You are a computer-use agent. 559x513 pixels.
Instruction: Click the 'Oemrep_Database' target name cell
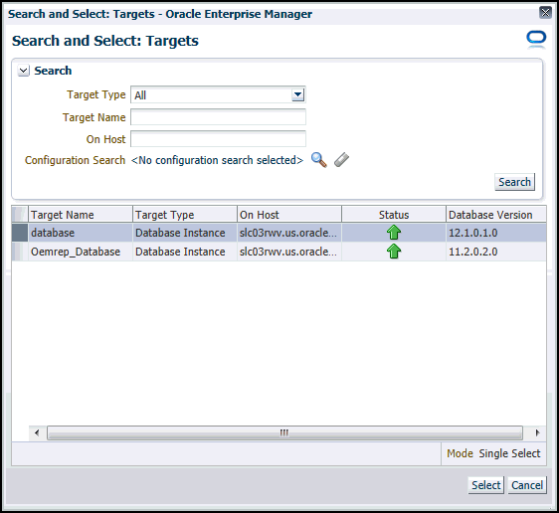pos(81,252)
